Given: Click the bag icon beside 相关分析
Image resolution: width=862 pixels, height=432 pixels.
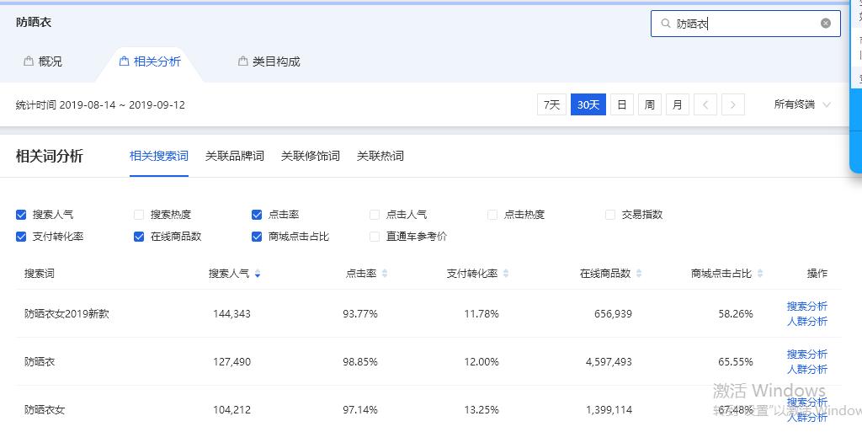Looking at the screenshot, I should (x=125, y=61).
